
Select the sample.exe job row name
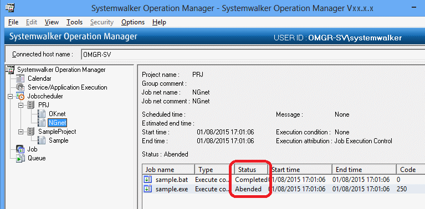(172, 189)
